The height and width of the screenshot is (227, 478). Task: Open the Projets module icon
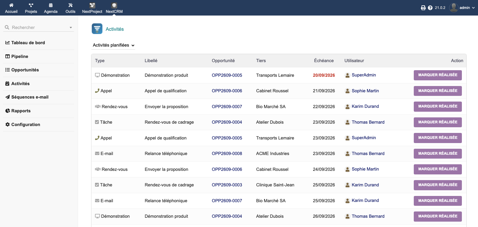pyautogui.click(x=31, y=5)
